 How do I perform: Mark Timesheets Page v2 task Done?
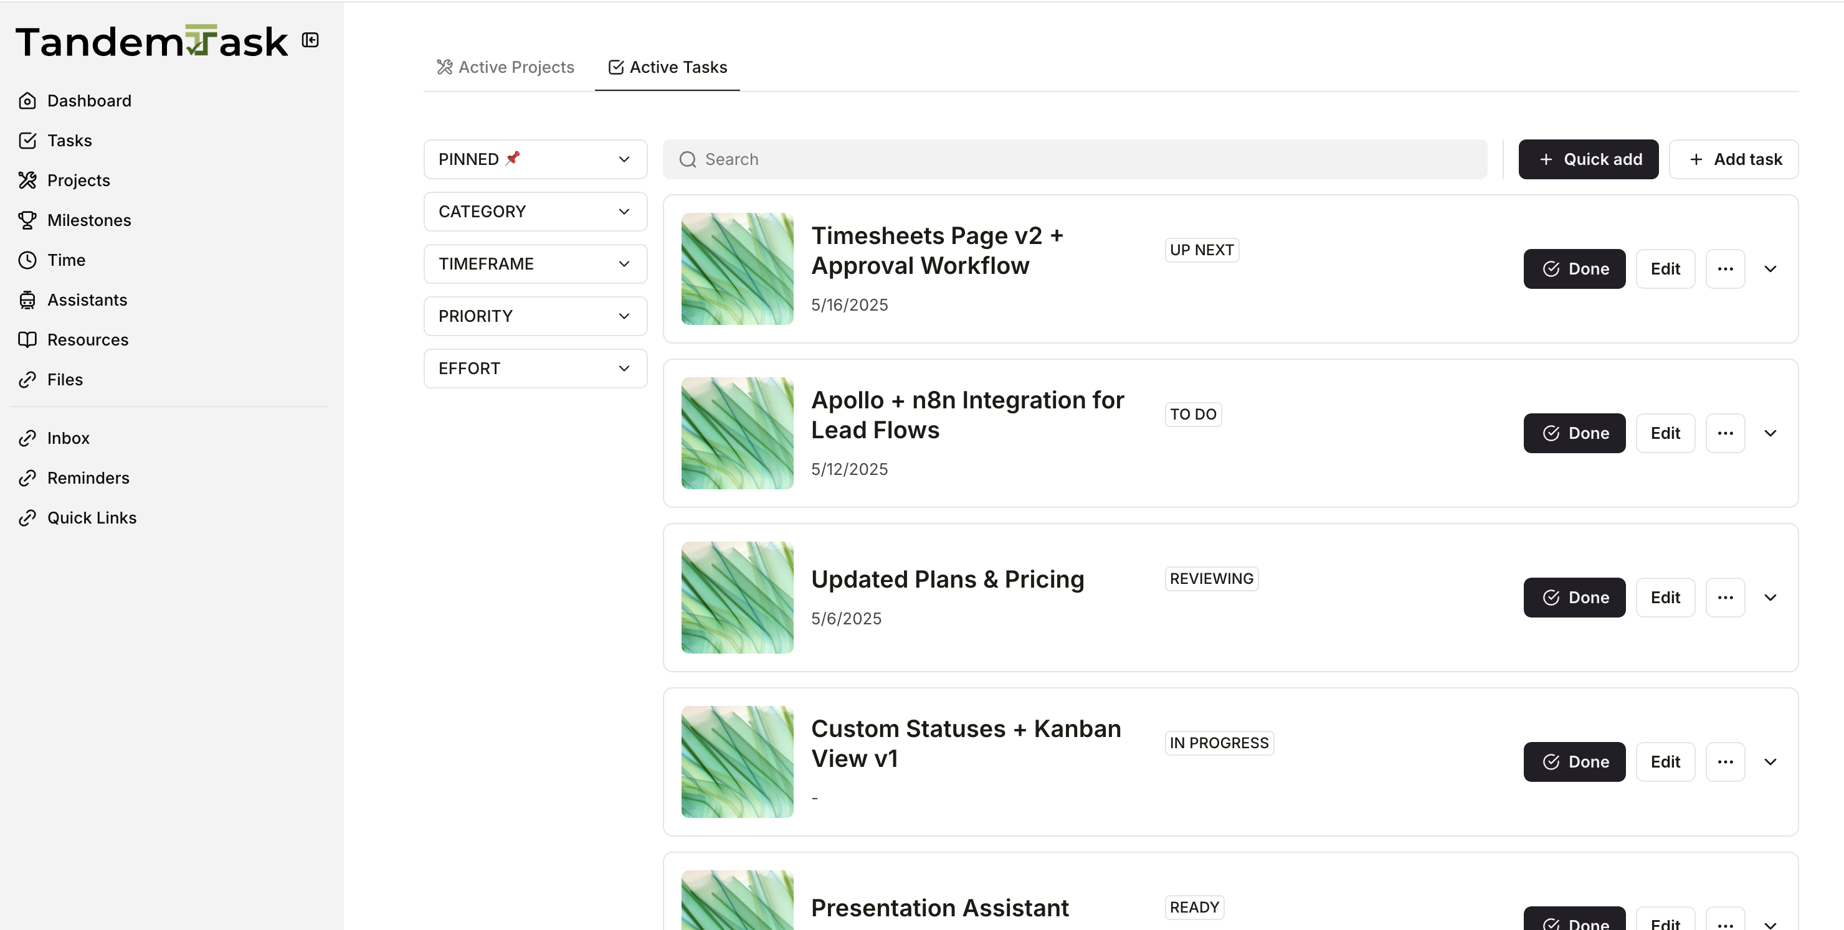pos(1574,269)
